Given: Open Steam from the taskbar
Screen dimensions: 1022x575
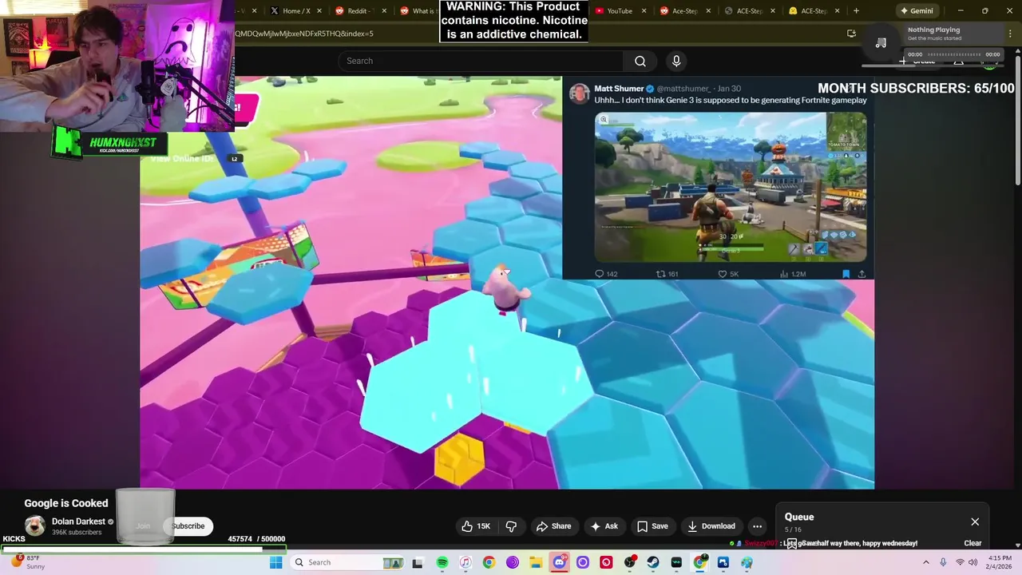Looking at the screenshot, I should pyautogui.click(x=653, y=562).
